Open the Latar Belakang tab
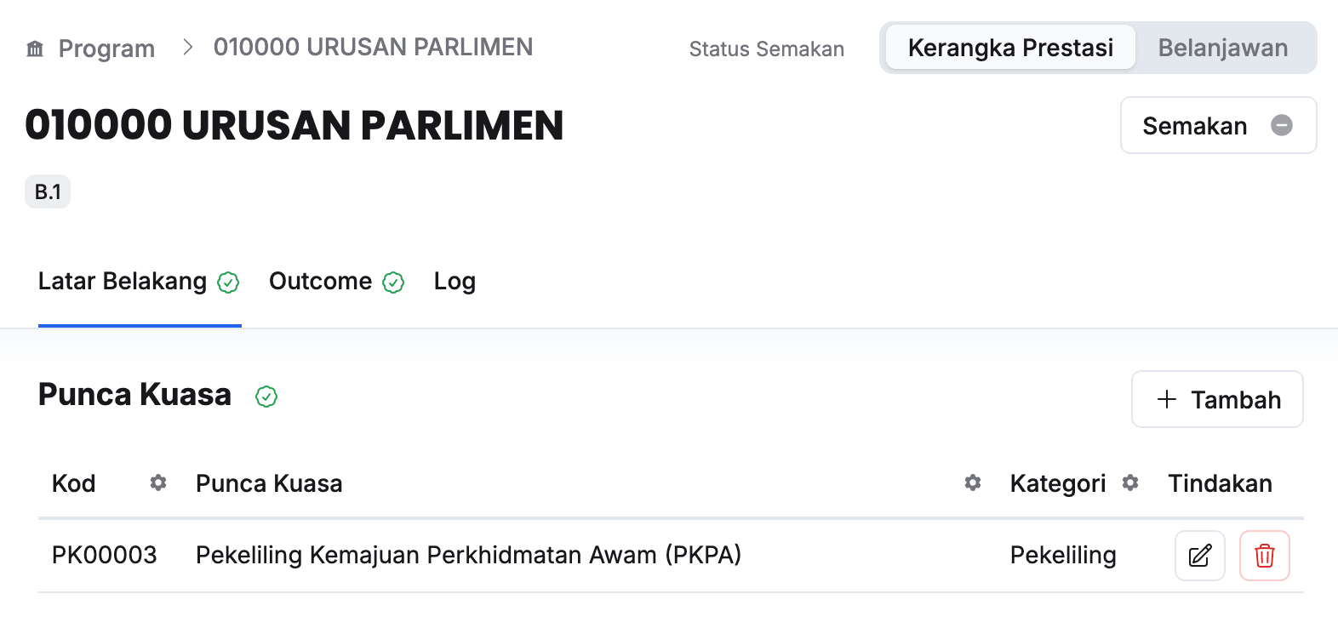 tap(123, 282)
